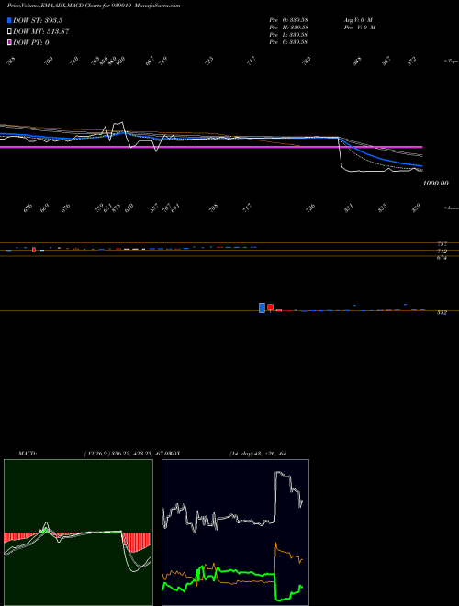Click the 'Avg V: 0 M' volume text
459x606 pixels.
pos(358,19)
